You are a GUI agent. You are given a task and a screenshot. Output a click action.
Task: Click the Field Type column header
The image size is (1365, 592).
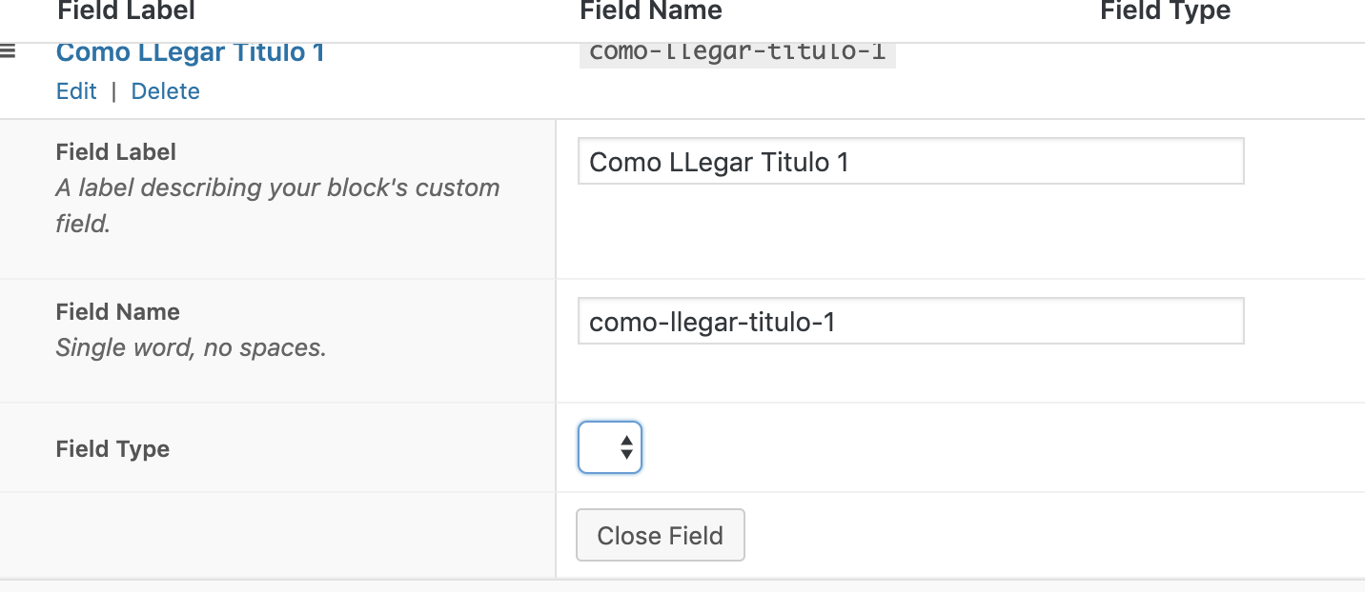(x=1164, y=11)
